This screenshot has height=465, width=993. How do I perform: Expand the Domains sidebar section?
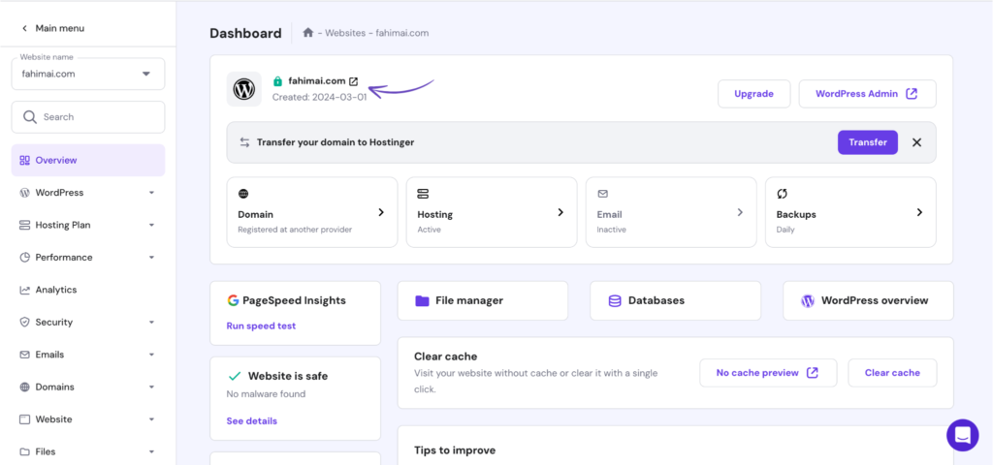point(151,387)
